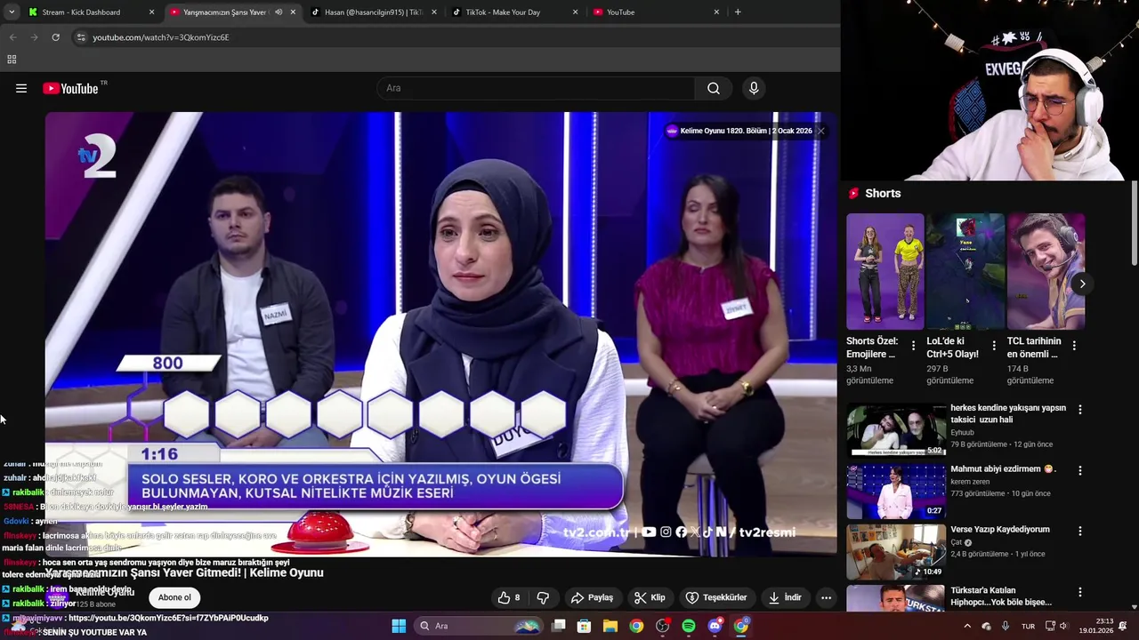Download the video with İndir button
The image size is (1139, 640).
[x=786, y=597]
